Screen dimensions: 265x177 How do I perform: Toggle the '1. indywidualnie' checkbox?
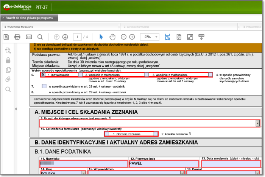point(43,75)
